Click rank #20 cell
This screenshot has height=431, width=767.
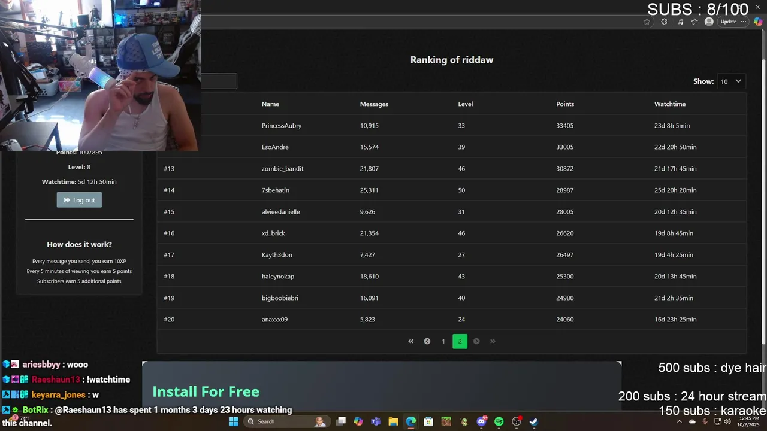169,320
